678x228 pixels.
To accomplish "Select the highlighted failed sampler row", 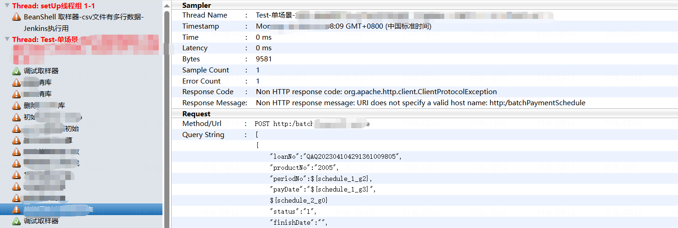I will [x=81, y=210].
